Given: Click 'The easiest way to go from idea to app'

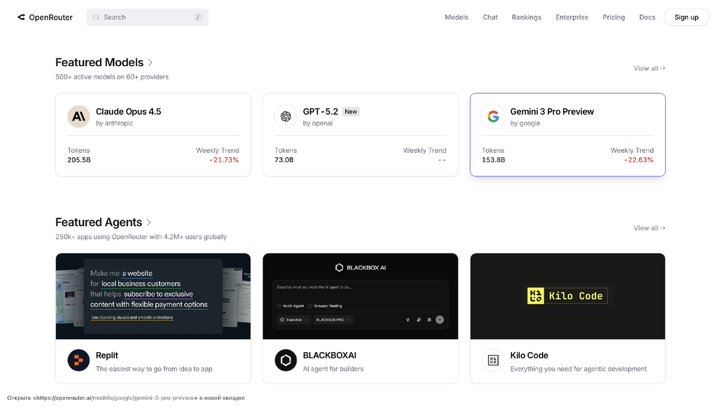Looking at the screenshot, I should [154, 369].
